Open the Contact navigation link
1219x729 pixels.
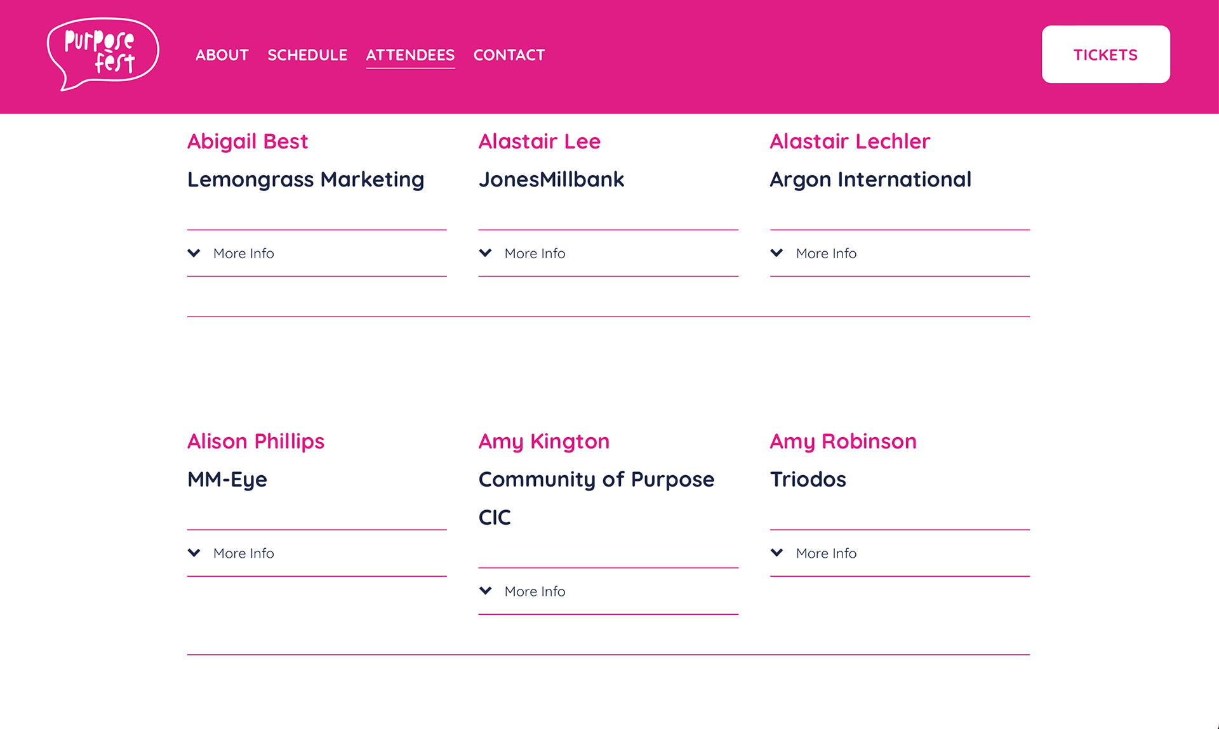pos(509,55)
